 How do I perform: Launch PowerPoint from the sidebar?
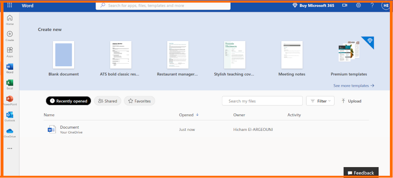click(10, 101)
